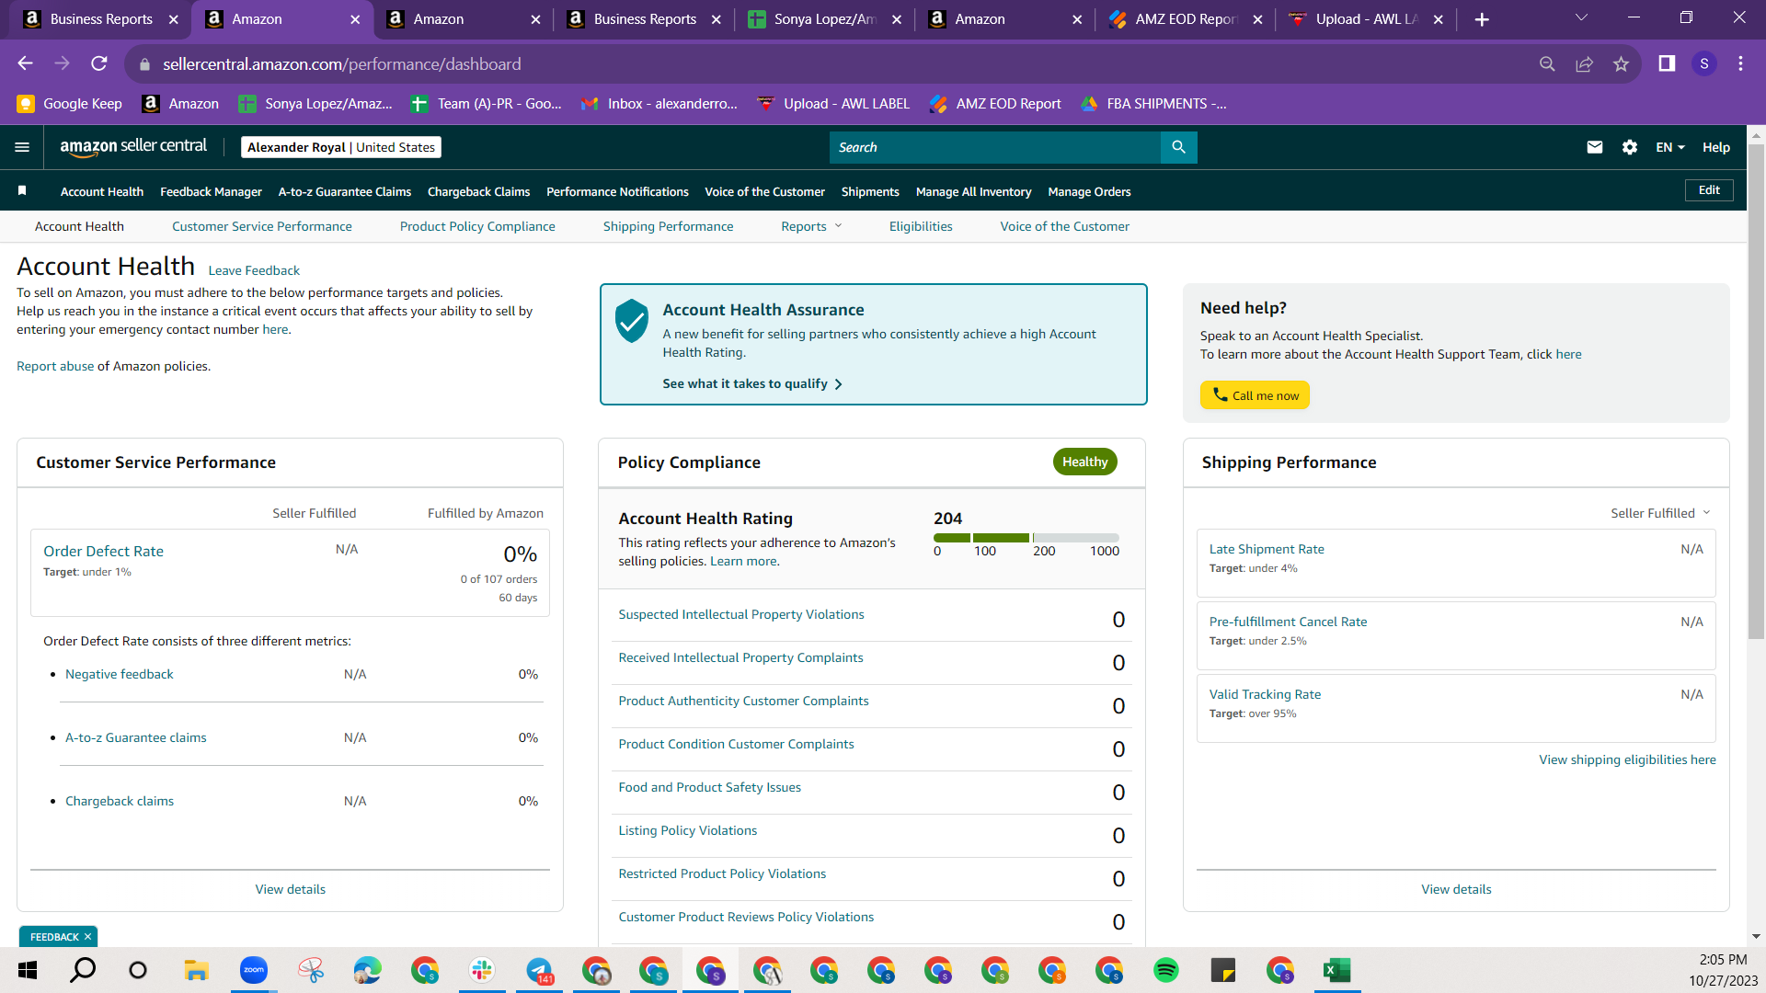The width and height of the screenshot is (1766, 993).
Task: Click the Account Health Rating progress bar
Action: coord(1026,537)
